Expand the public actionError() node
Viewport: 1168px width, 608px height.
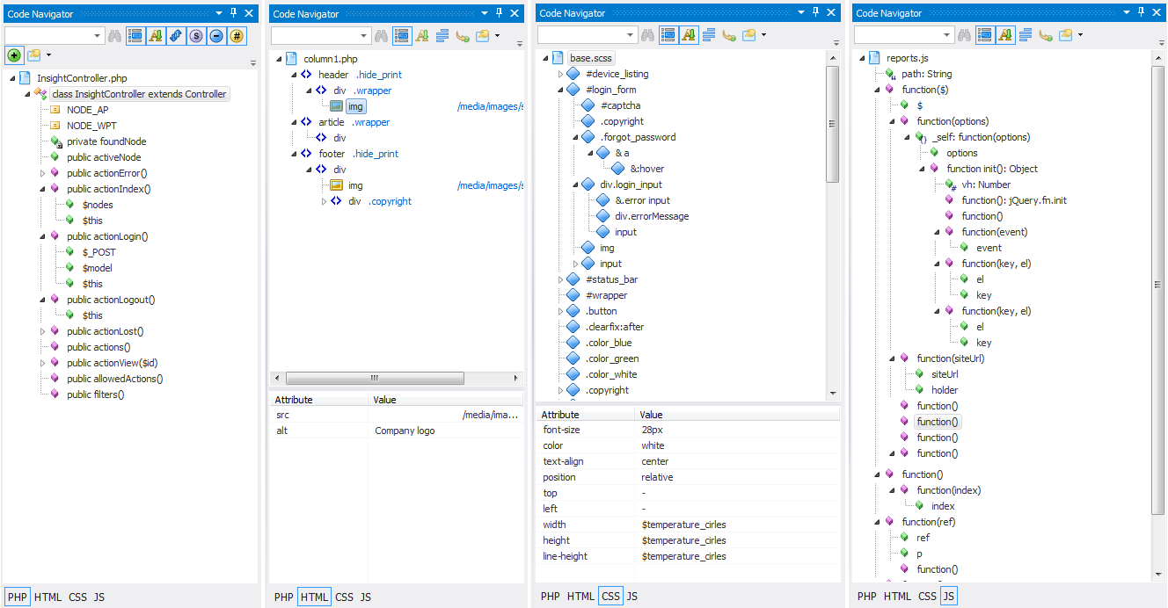click(x=41, y=173)
